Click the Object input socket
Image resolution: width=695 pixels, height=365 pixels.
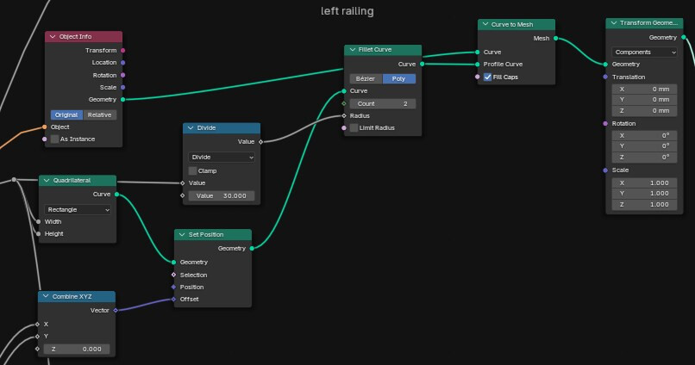[44, 127]
